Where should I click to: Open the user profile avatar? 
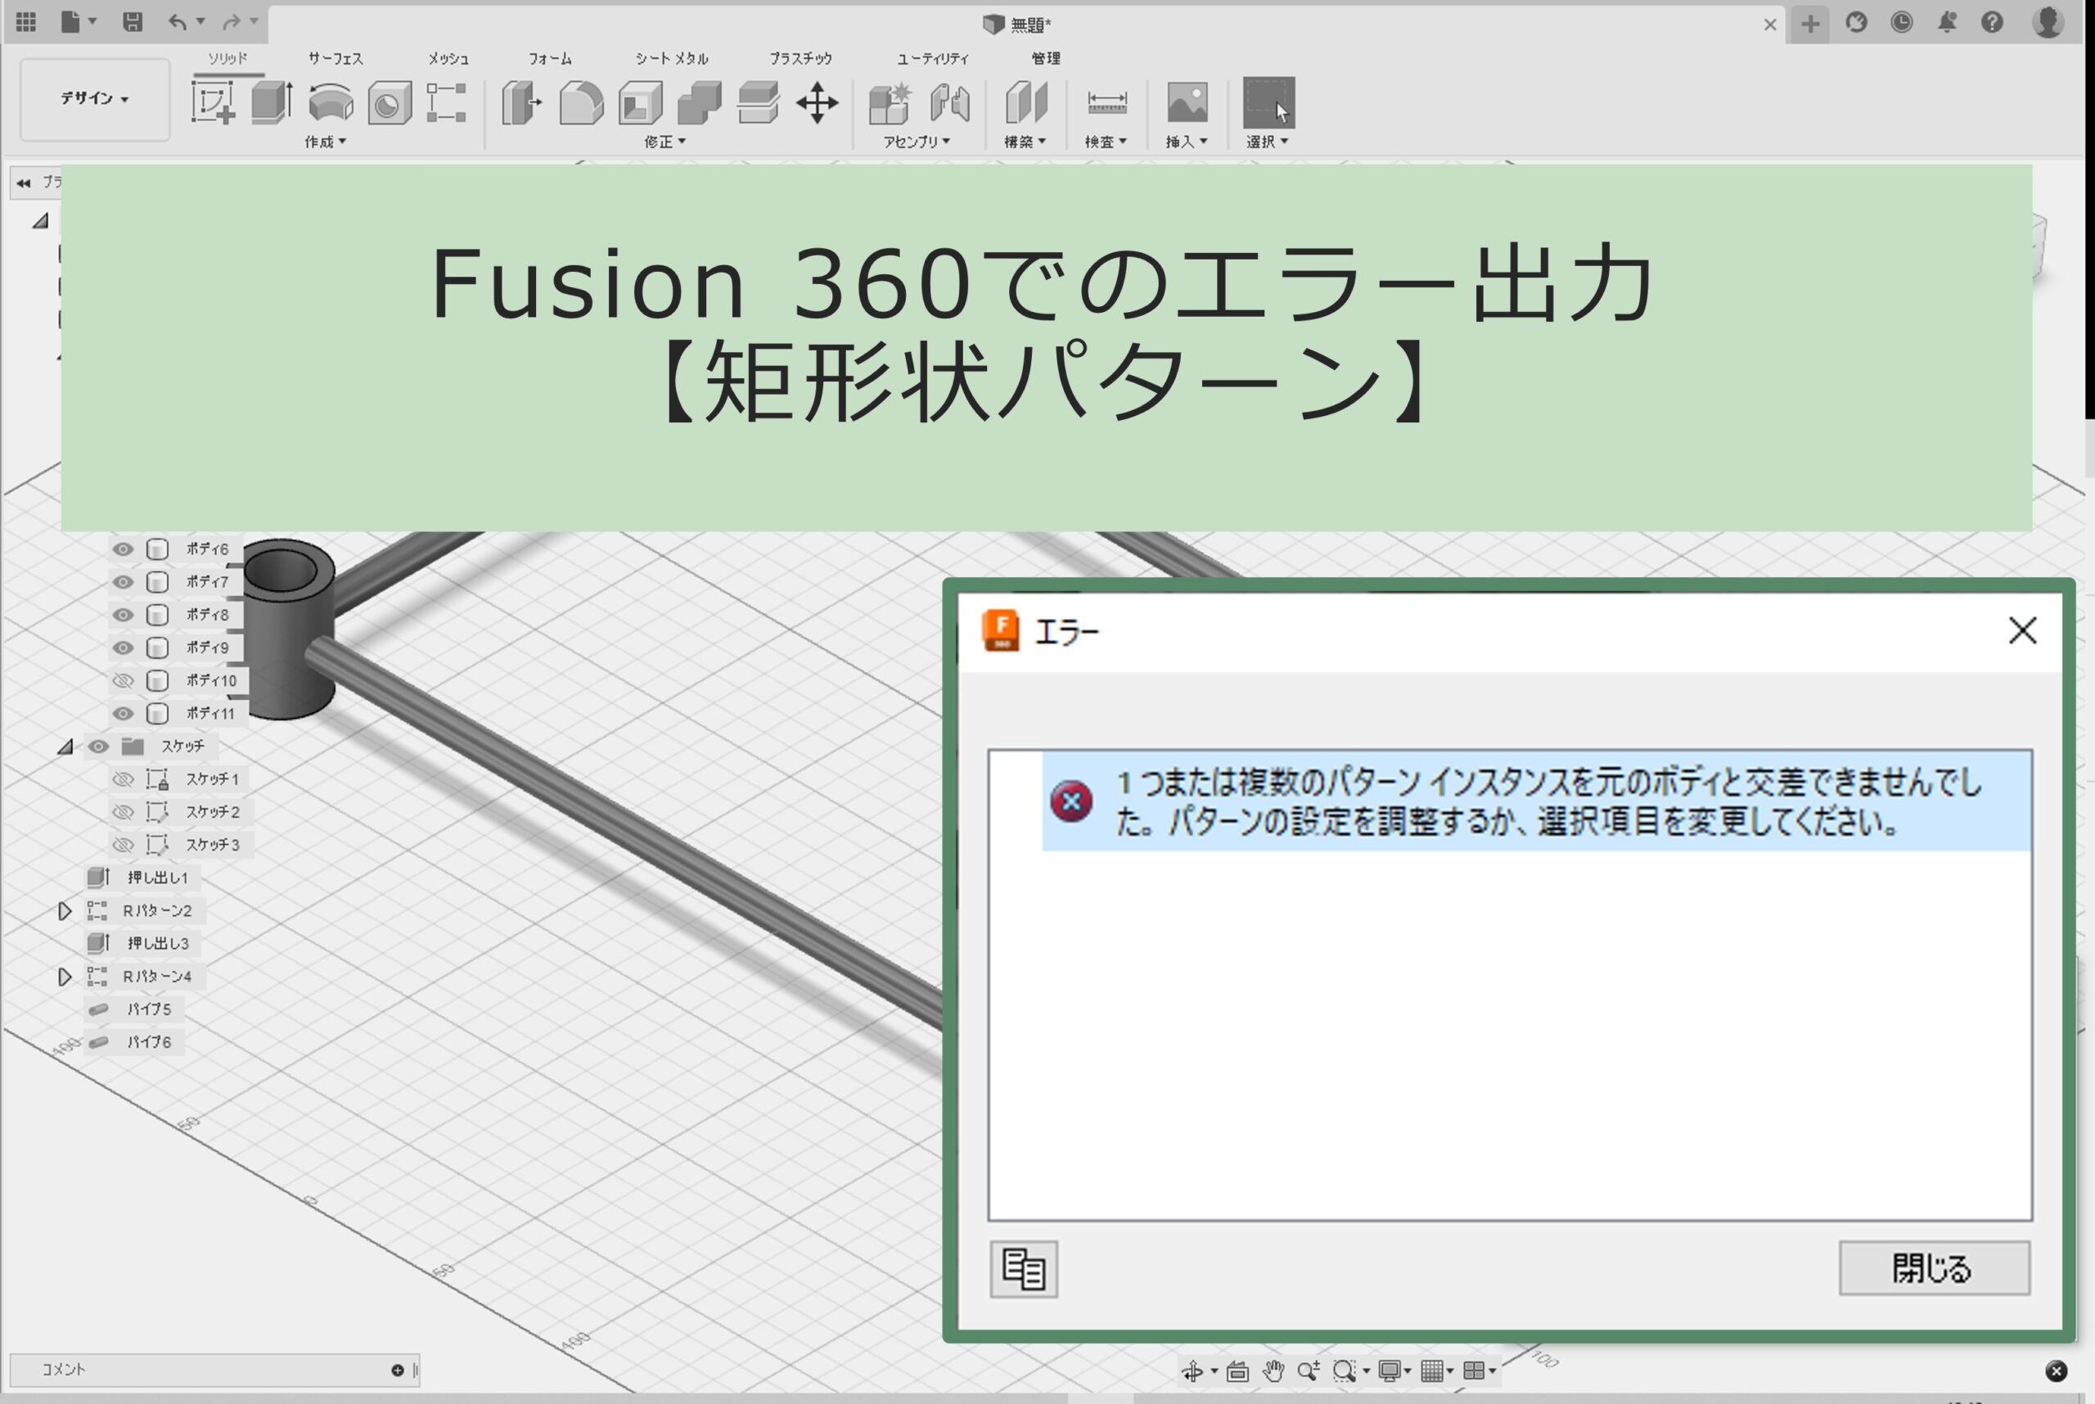point(2048,21)
